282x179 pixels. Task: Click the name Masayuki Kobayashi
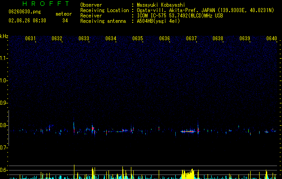click(x=161, y=5)
